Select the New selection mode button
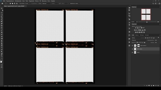 pyautogui.click(x=10, y=3)
